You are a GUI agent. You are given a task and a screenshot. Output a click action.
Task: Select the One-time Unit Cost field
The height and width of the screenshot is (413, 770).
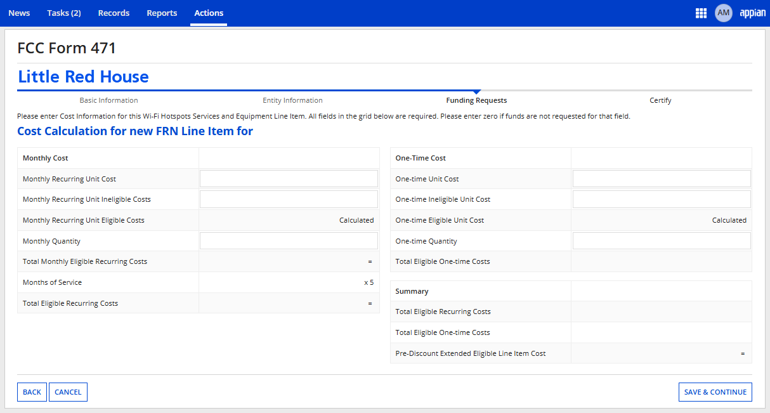point(662,179)
